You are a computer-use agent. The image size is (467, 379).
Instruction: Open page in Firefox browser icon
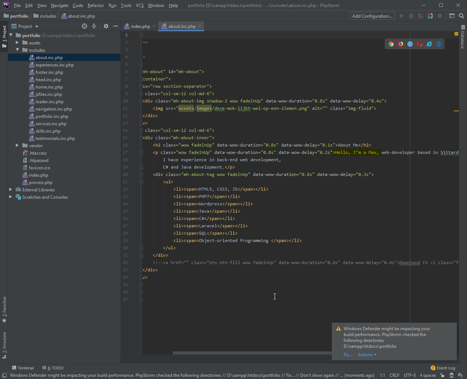click(401, 44)
